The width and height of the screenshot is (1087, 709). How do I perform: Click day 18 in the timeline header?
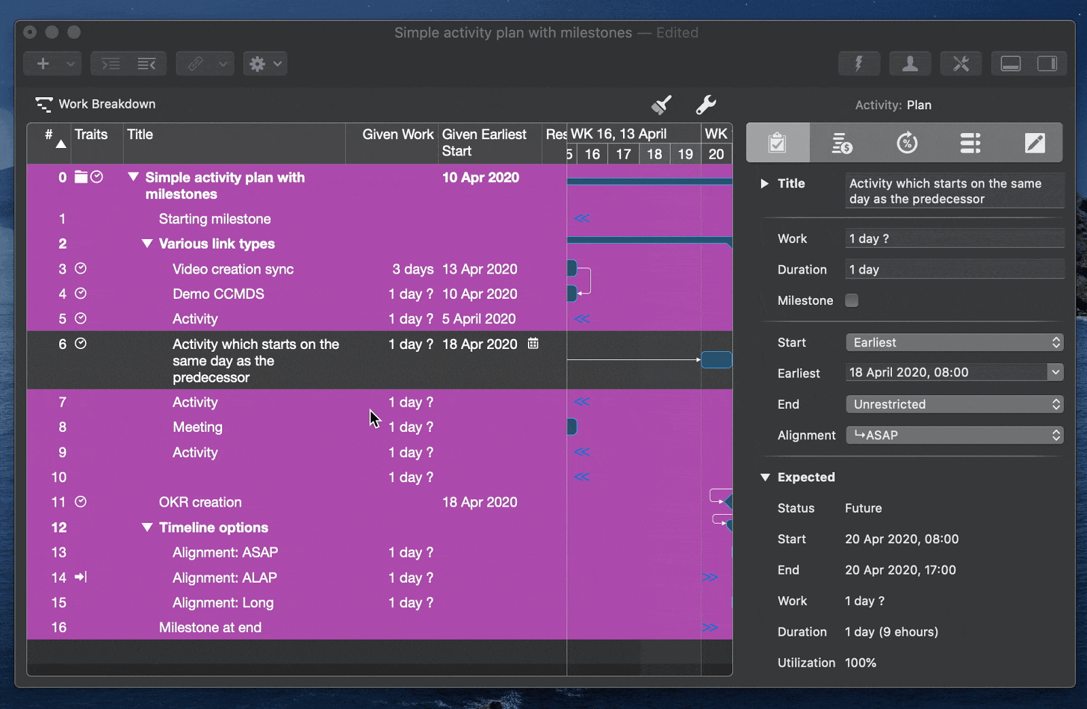pos(654,154)
